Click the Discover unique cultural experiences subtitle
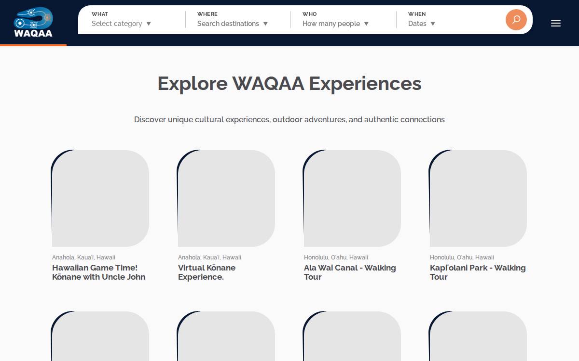Image resolution: width=579 pixels, height=361 pixels. [x=289, y=119]
